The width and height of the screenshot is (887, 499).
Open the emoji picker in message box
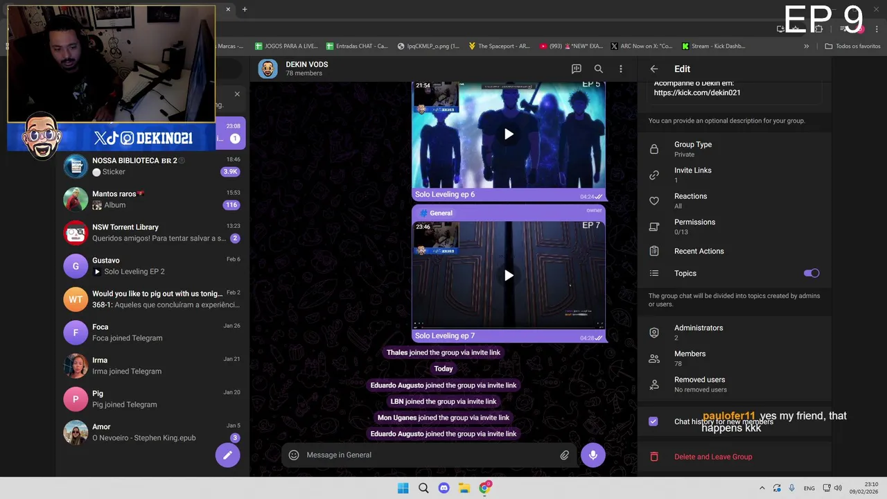(x=294, y=455)
